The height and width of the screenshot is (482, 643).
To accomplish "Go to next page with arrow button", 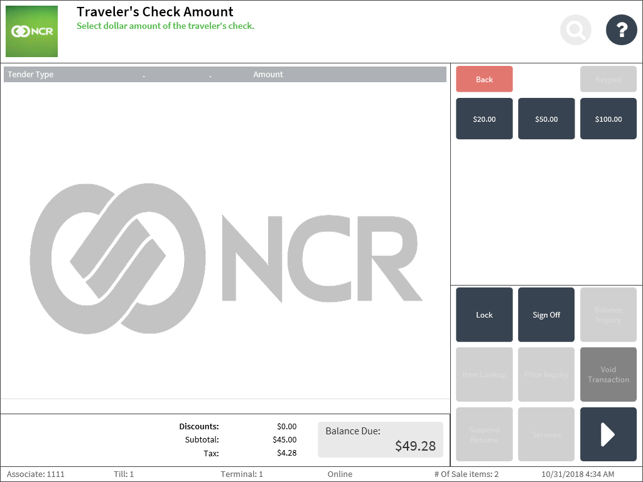I will pos(608,434).
